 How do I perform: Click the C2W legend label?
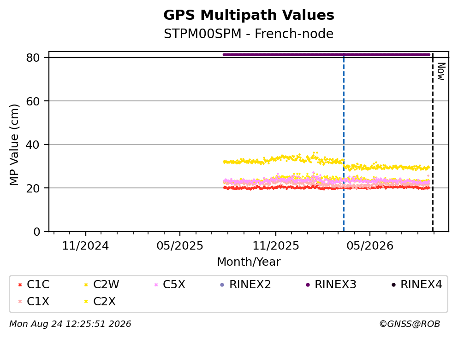(106, 284)
